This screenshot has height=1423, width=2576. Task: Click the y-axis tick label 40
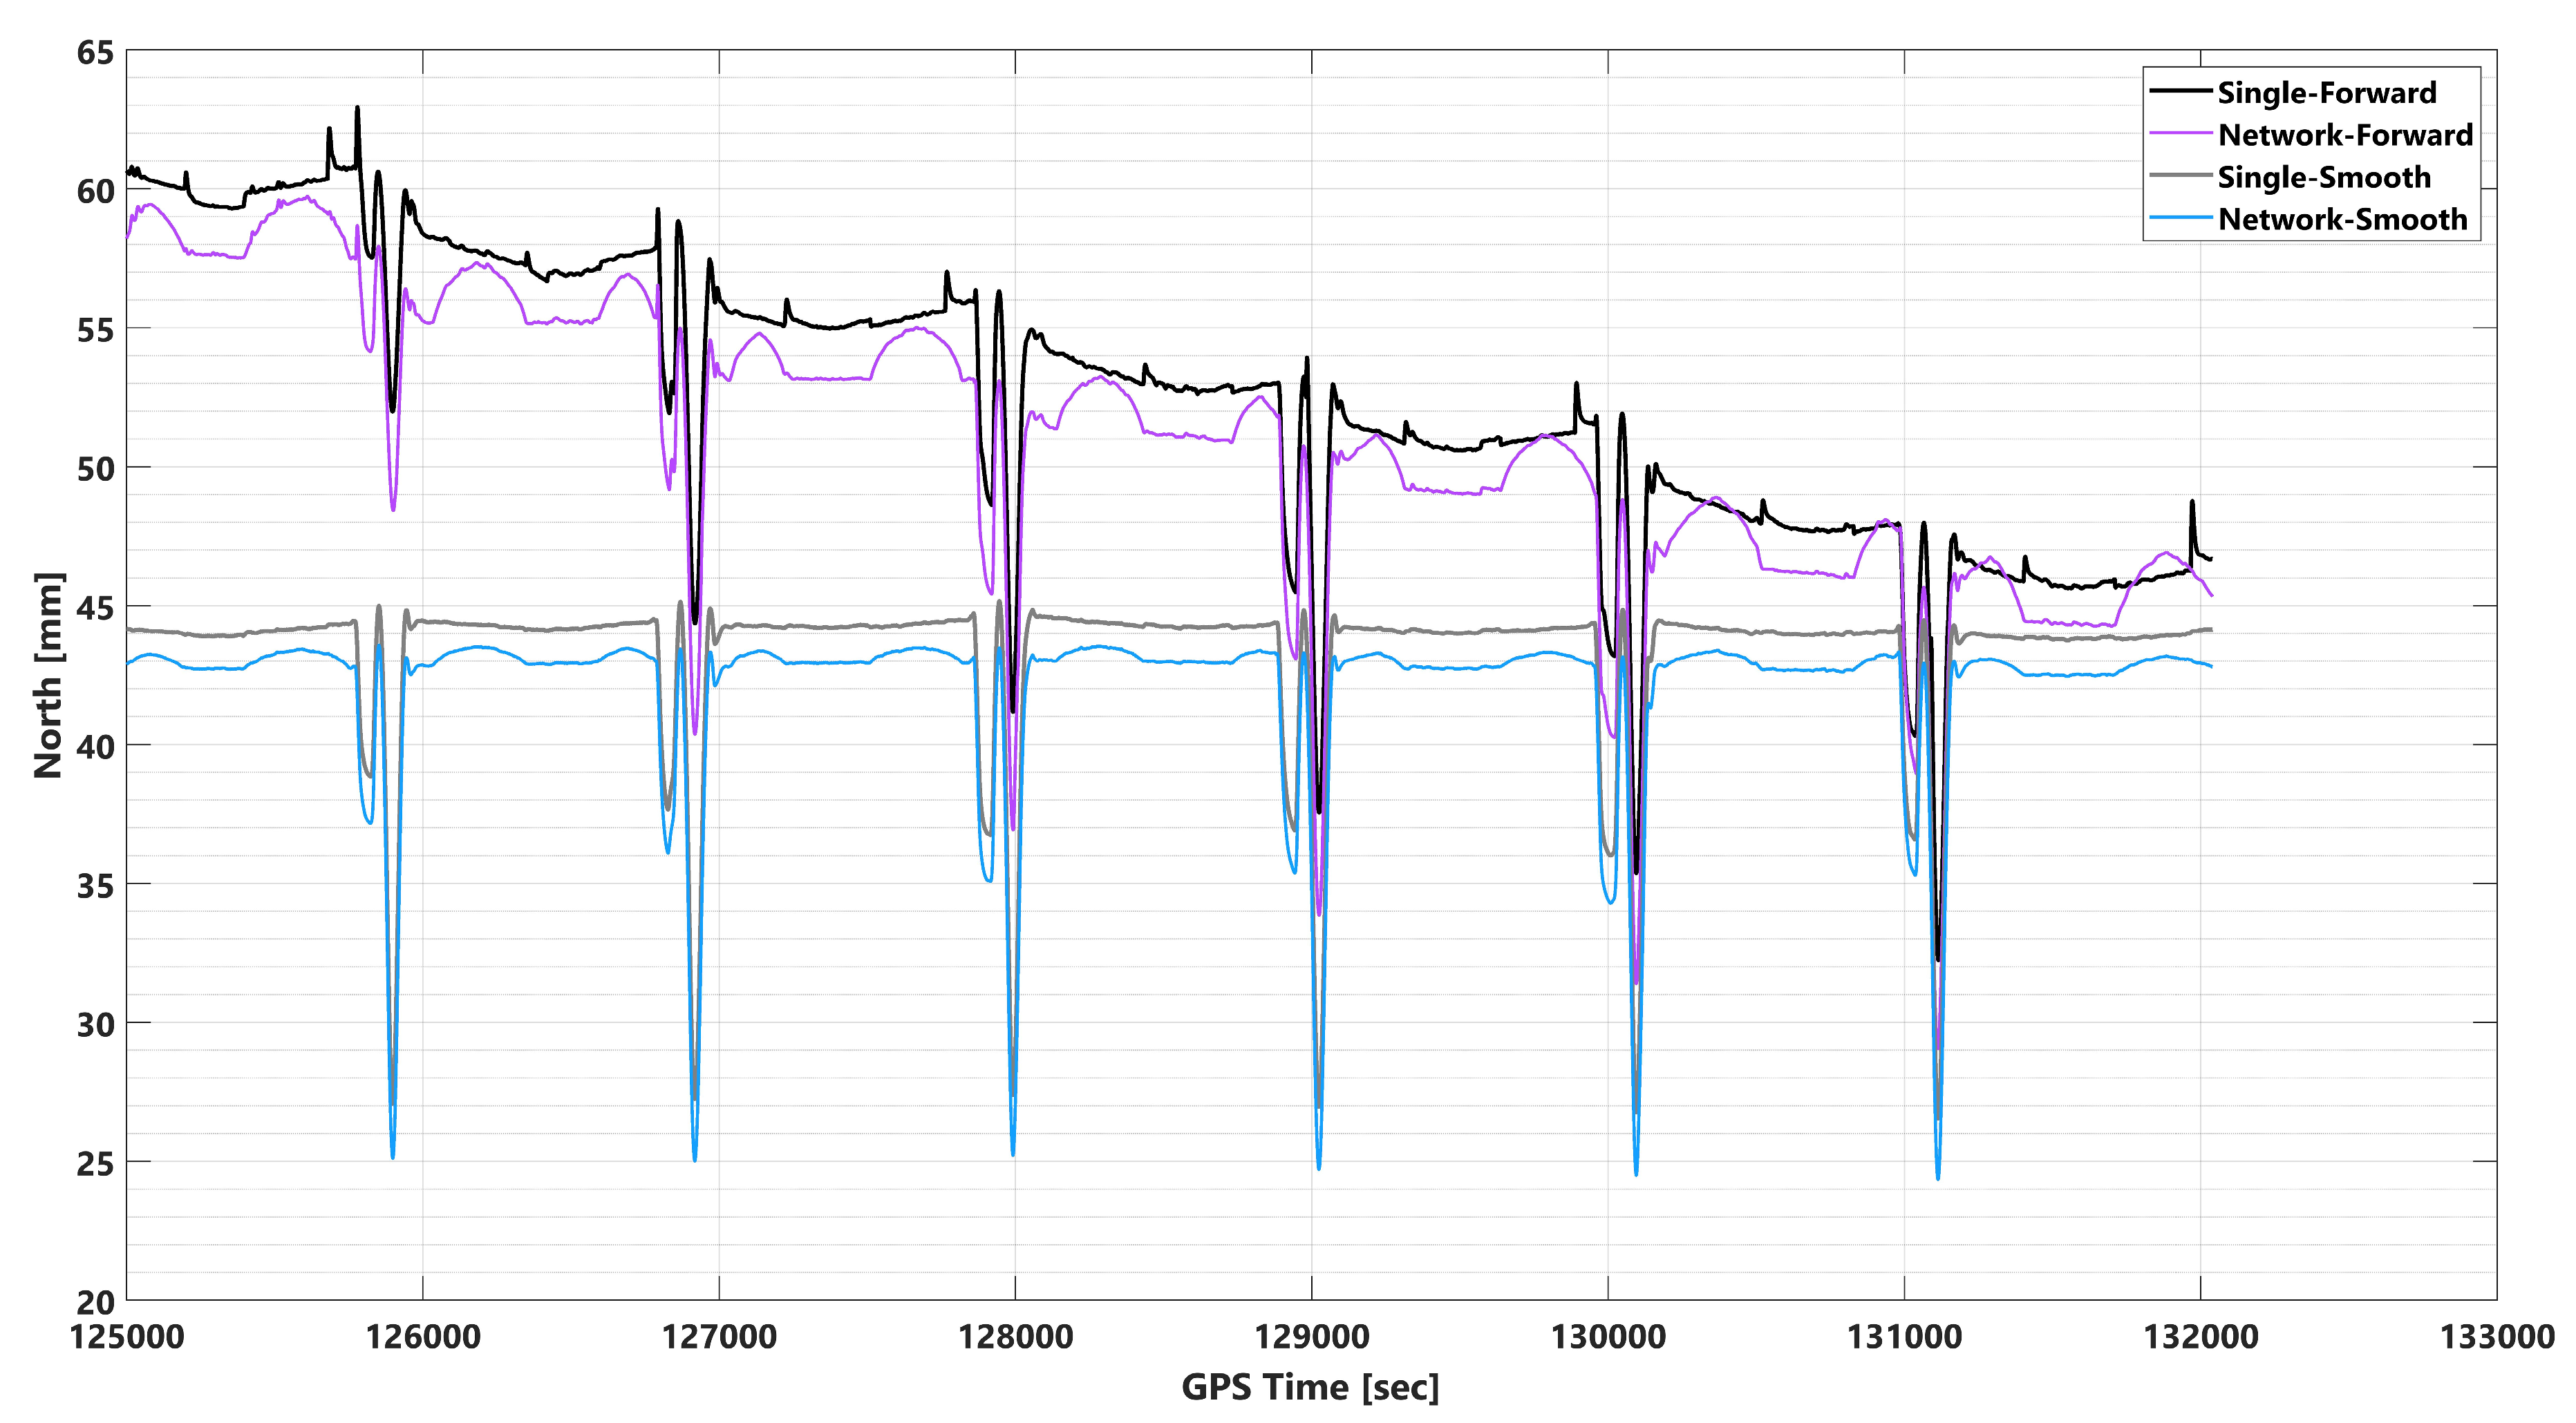click(x=95, y=747)
